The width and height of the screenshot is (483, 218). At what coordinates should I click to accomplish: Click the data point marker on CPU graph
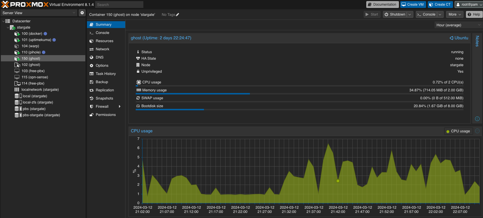pyautogui.click(x=338, y=181)
